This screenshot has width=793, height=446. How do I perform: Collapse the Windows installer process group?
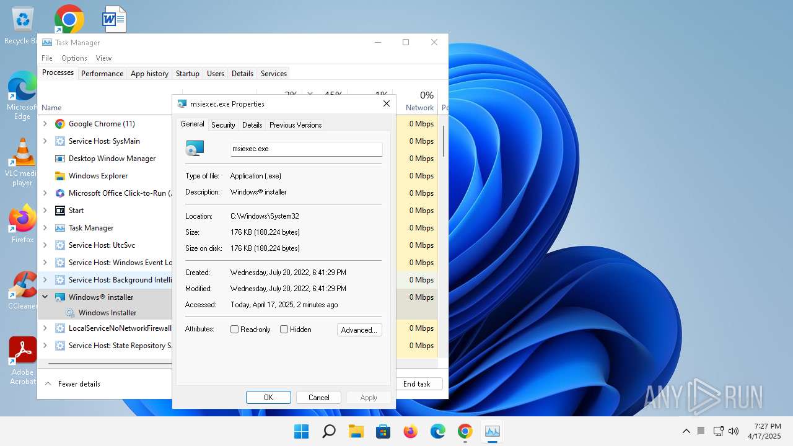[45, 297]
